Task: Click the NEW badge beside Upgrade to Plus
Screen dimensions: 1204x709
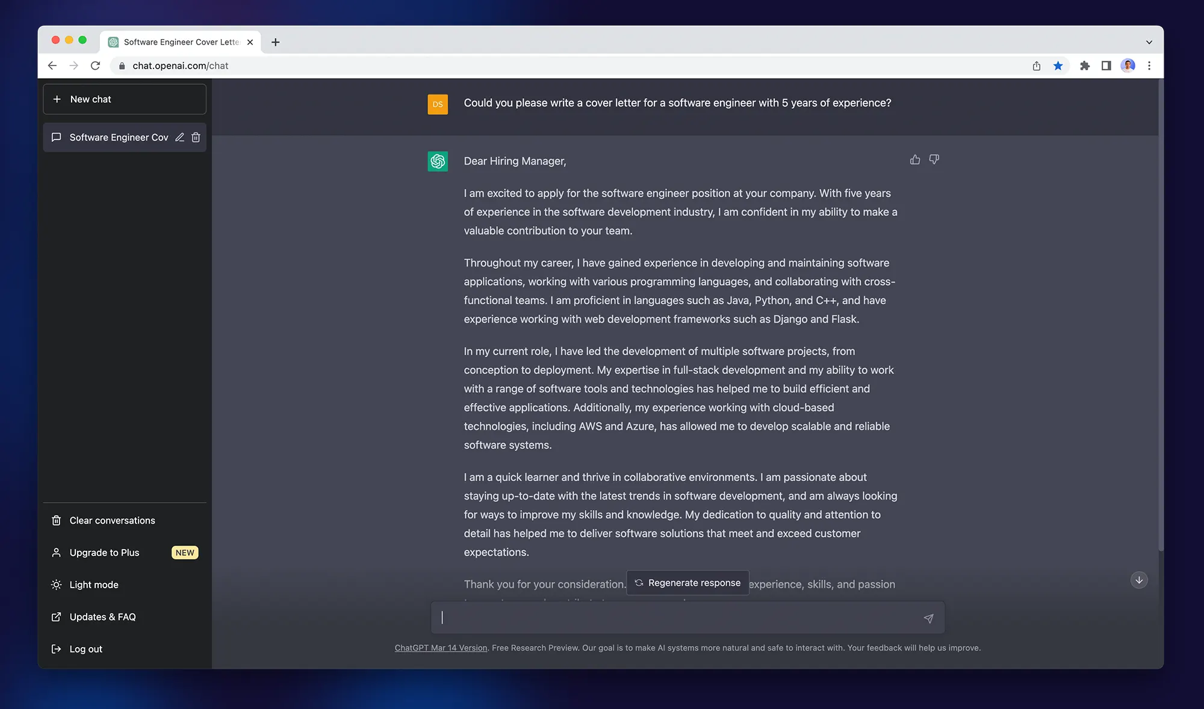Action: [x=185, y=553]
